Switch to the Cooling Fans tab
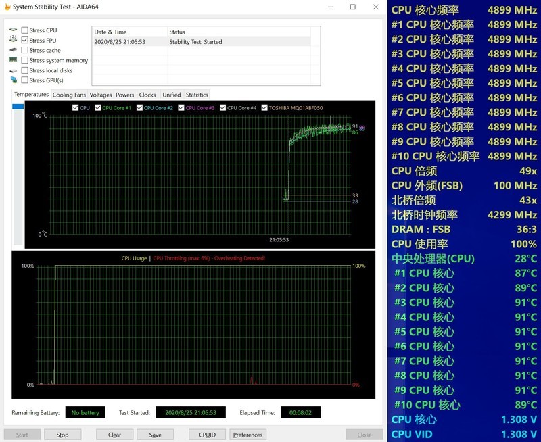Viewport: 541px width, 442px height. pyautogui.click(x=69, y=95)
